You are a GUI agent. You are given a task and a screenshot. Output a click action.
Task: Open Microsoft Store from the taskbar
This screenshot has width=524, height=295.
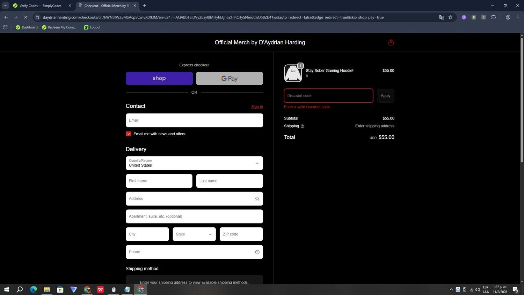pyautogui.click(x=60, y=289)
